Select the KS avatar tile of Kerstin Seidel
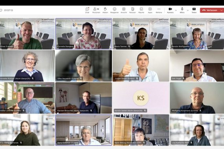This screenshot has height=149, width=224. (x=141, y=98)
